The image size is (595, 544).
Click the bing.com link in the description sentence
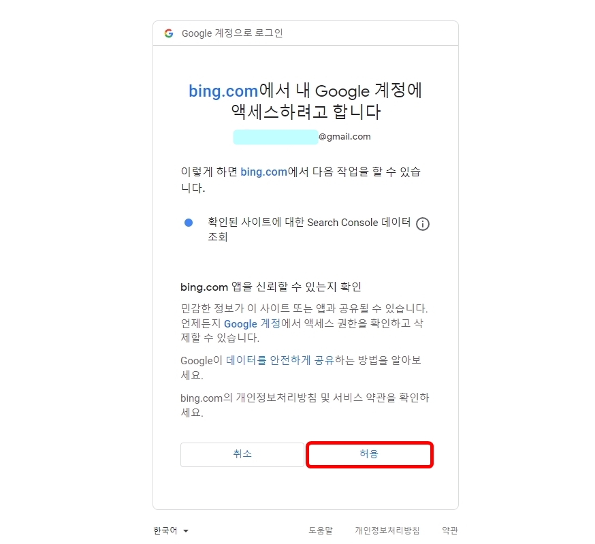[263, 172]
